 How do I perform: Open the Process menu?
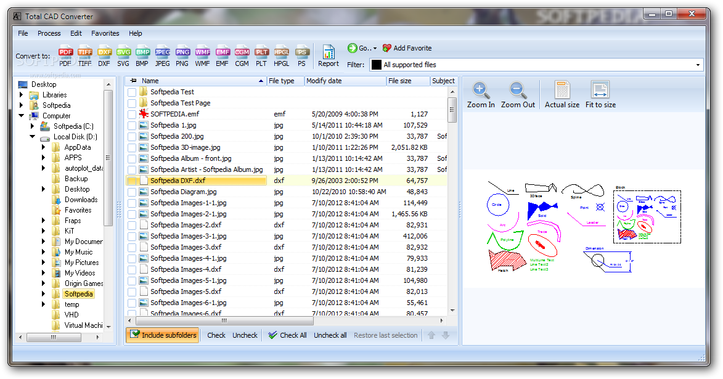[49, 33]
